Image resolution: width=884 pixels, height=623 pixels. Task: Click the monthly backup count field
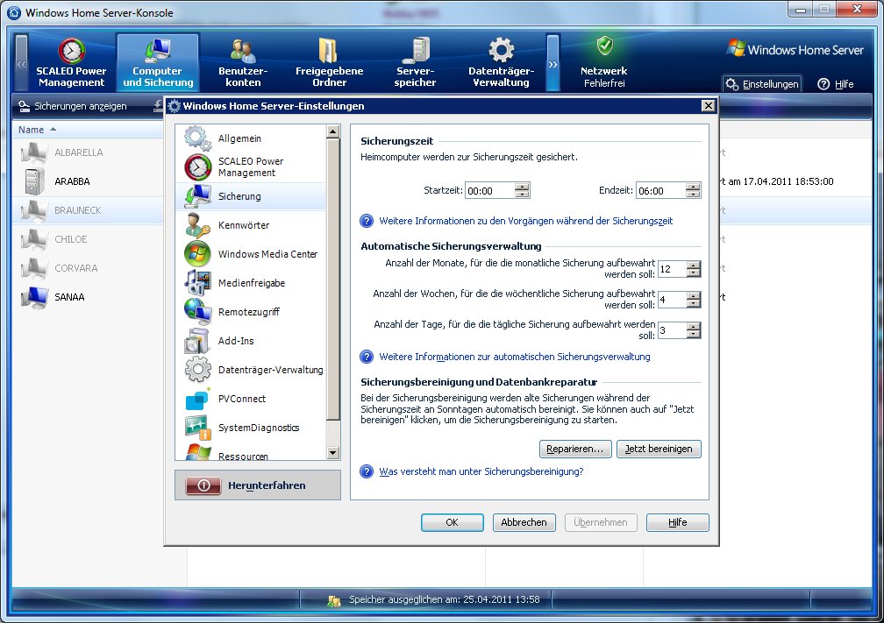coord(672,269)
